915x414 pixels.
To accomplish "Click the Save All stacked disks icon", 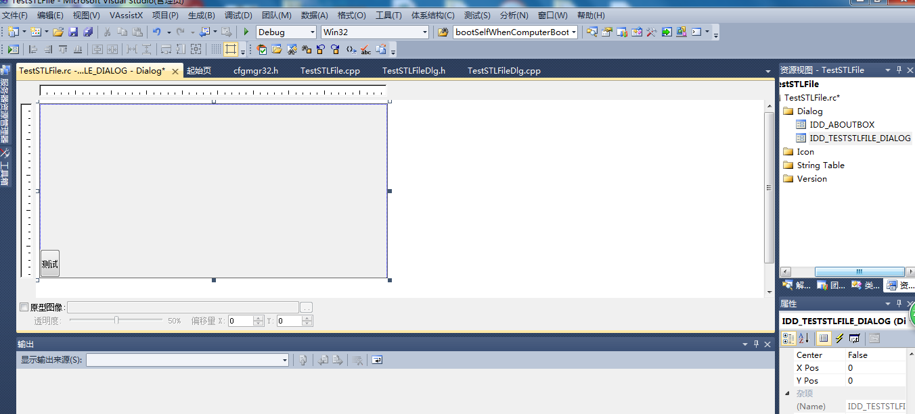I will [87, 32].
